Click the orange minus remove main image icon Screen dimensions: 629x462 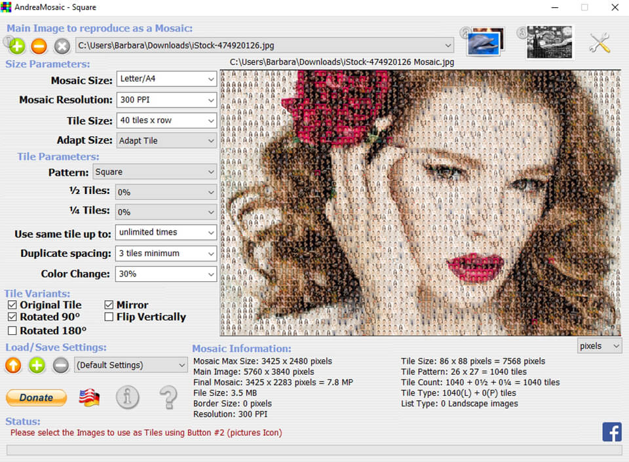pos(39,47)
